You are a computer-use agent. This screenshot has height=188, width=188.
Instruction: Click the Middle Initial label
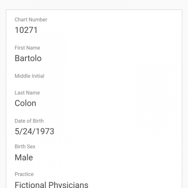(x=30, y=76)
